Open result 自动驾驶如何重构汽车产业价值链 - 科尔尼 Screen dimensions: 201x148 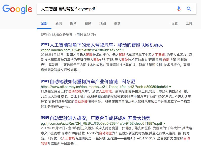pos(92,81)
